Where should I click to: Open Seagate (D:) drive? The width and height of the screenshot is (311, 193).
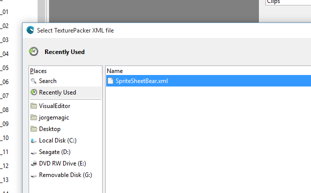[66, 152]
